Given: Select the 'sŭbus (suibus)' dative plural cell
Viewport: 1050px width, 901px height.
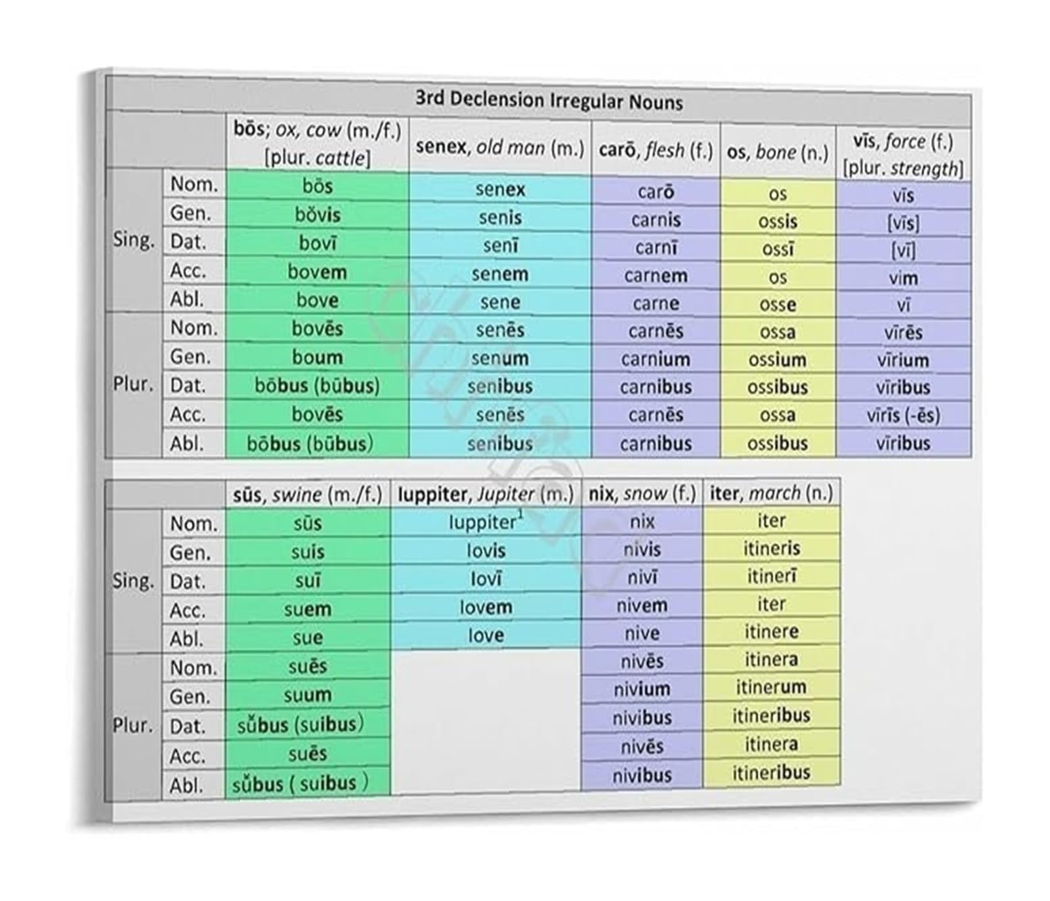Looking at the screenshot, I should pyautogui.click(x=307, y=724).
